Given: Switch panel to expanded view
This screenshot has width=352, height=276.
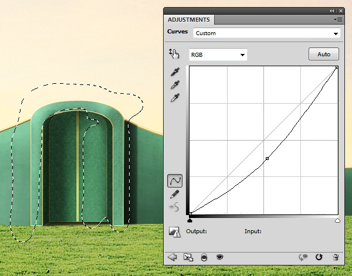Looking at the screenshot, I should [x=188, y=257].
